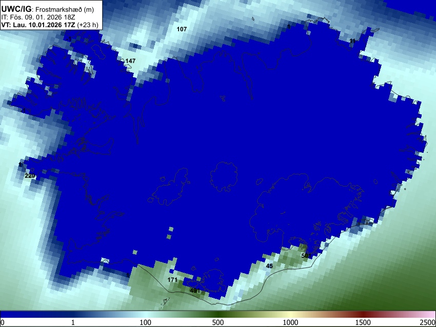Select the '500' tick label on the color scale
The image size is (436, 327).
click(x=218, y=322)
